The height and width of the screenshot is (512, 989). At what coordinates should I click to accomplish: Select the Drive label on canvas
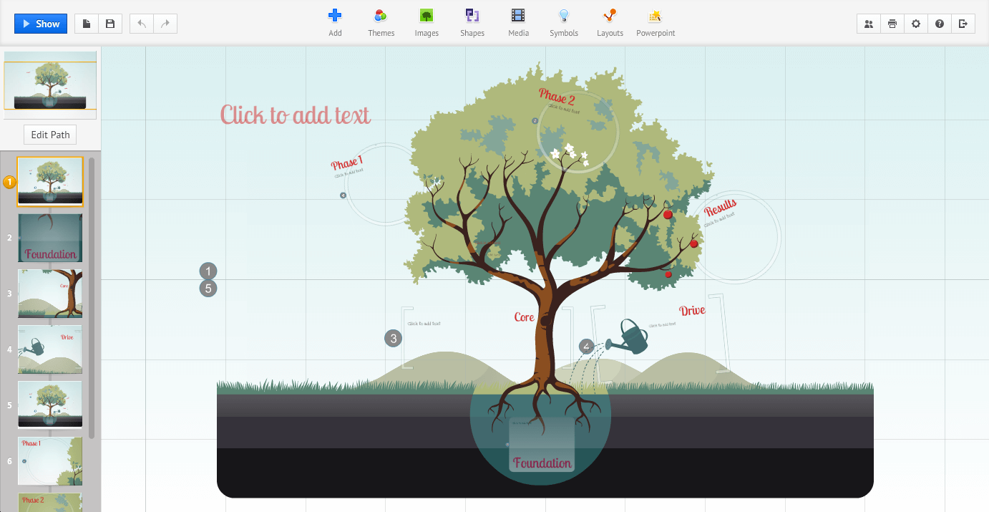pyautogui.click(x=692, y=310)
